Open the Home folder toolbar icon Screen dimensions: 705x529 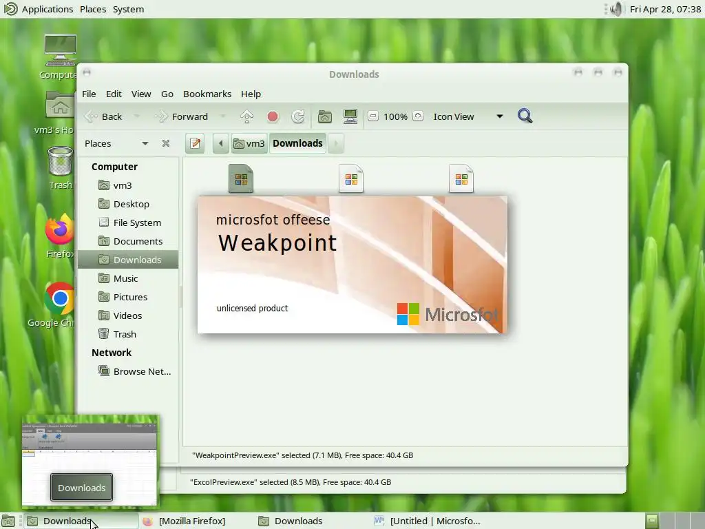point(325,116)
